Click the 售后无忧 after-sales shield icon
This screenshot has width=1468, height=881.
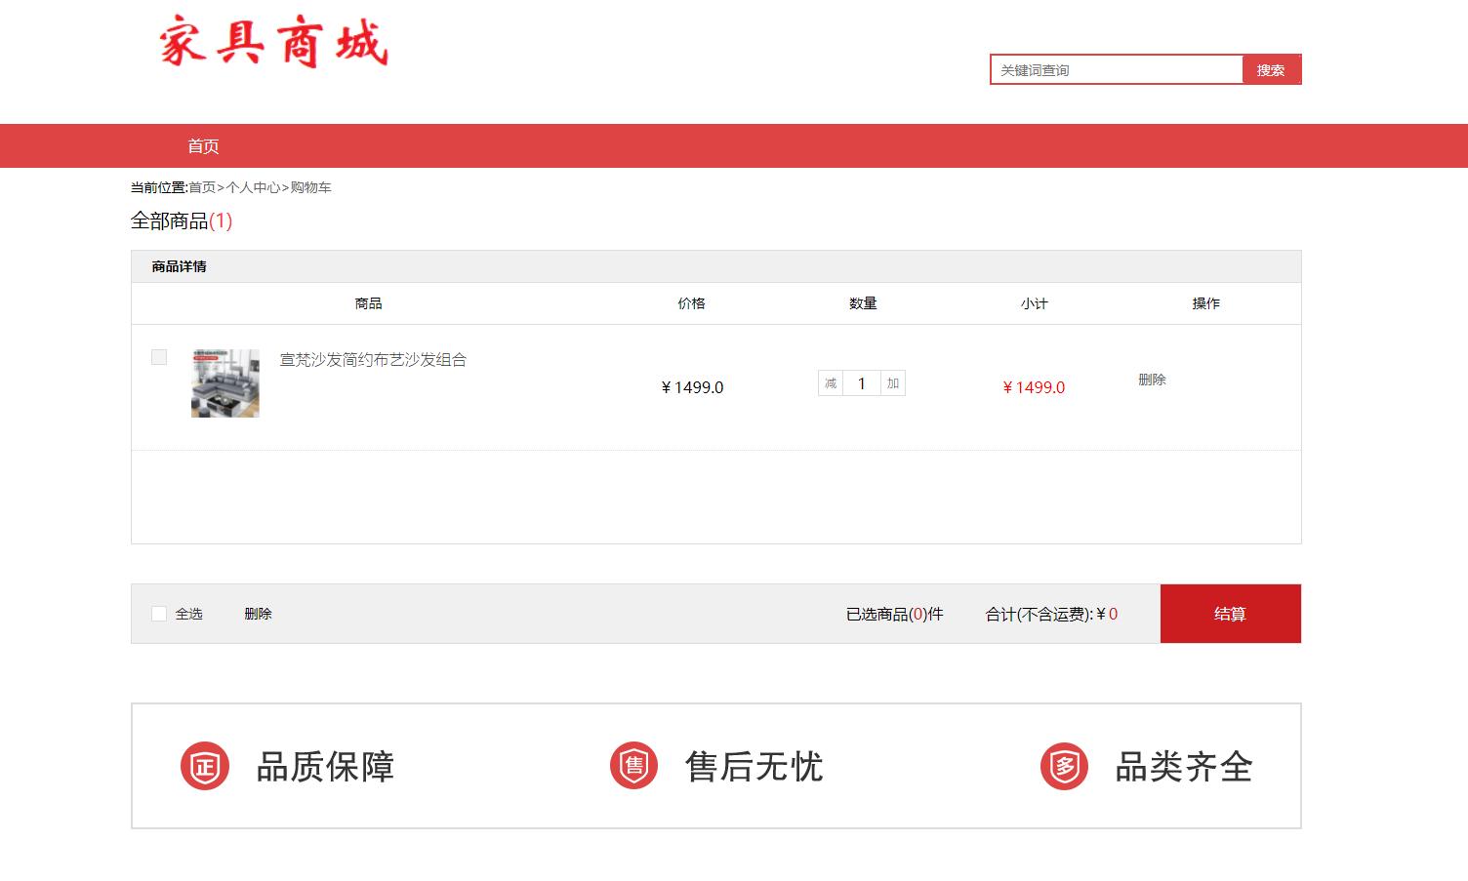[633, 766]
